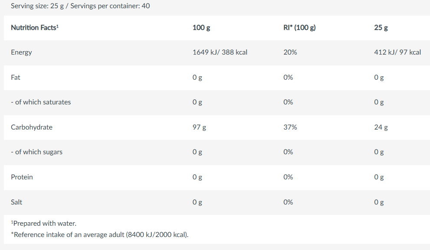Click the RI* (100 g) column header
The width and height of the screenshot is (430, 250).
point(299,28)
